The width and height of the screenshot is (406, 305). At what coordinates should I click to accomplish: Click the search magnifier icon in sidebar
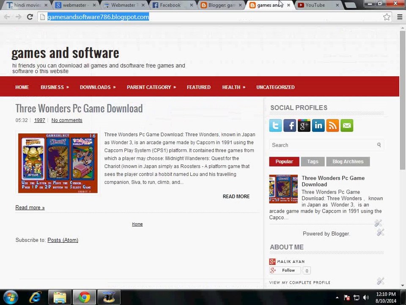click(379, 145)
